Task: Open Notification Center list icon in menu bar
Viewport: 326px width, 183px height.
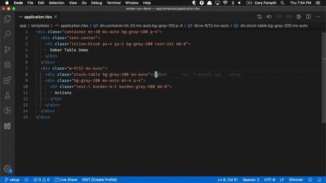Action: 318,3
